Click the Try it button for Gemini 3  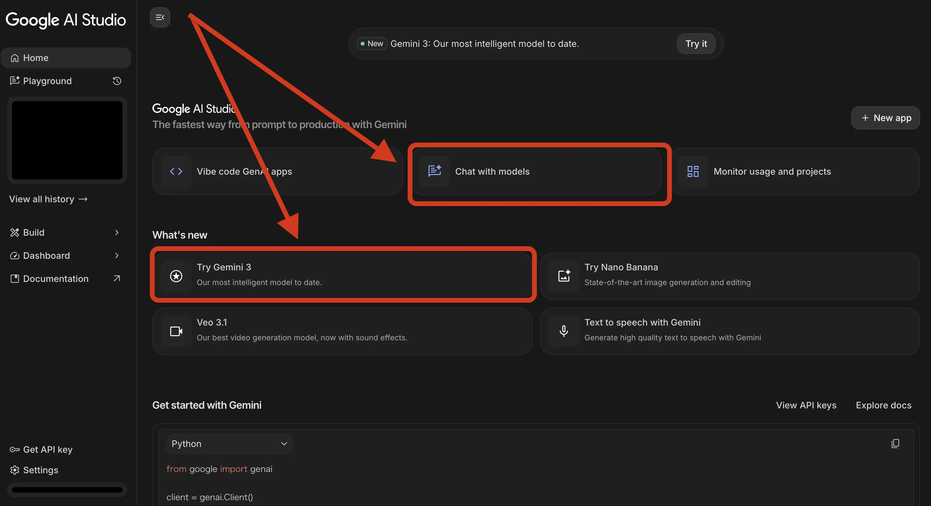click(x=696, y=44)
